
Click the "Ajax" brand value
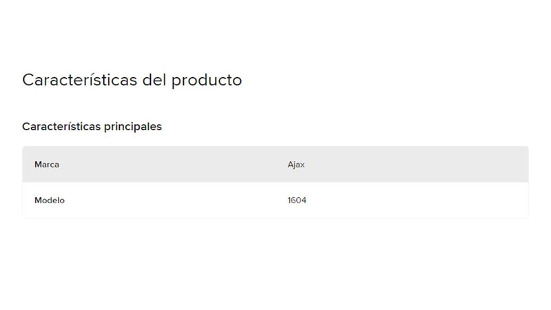coord(296,165)
